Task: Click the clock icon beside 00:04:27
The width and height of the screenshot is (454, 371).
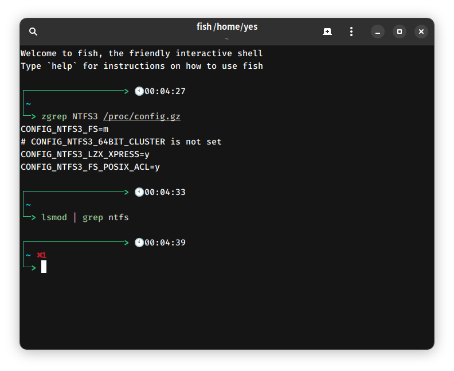Action: tap(139, 91)
